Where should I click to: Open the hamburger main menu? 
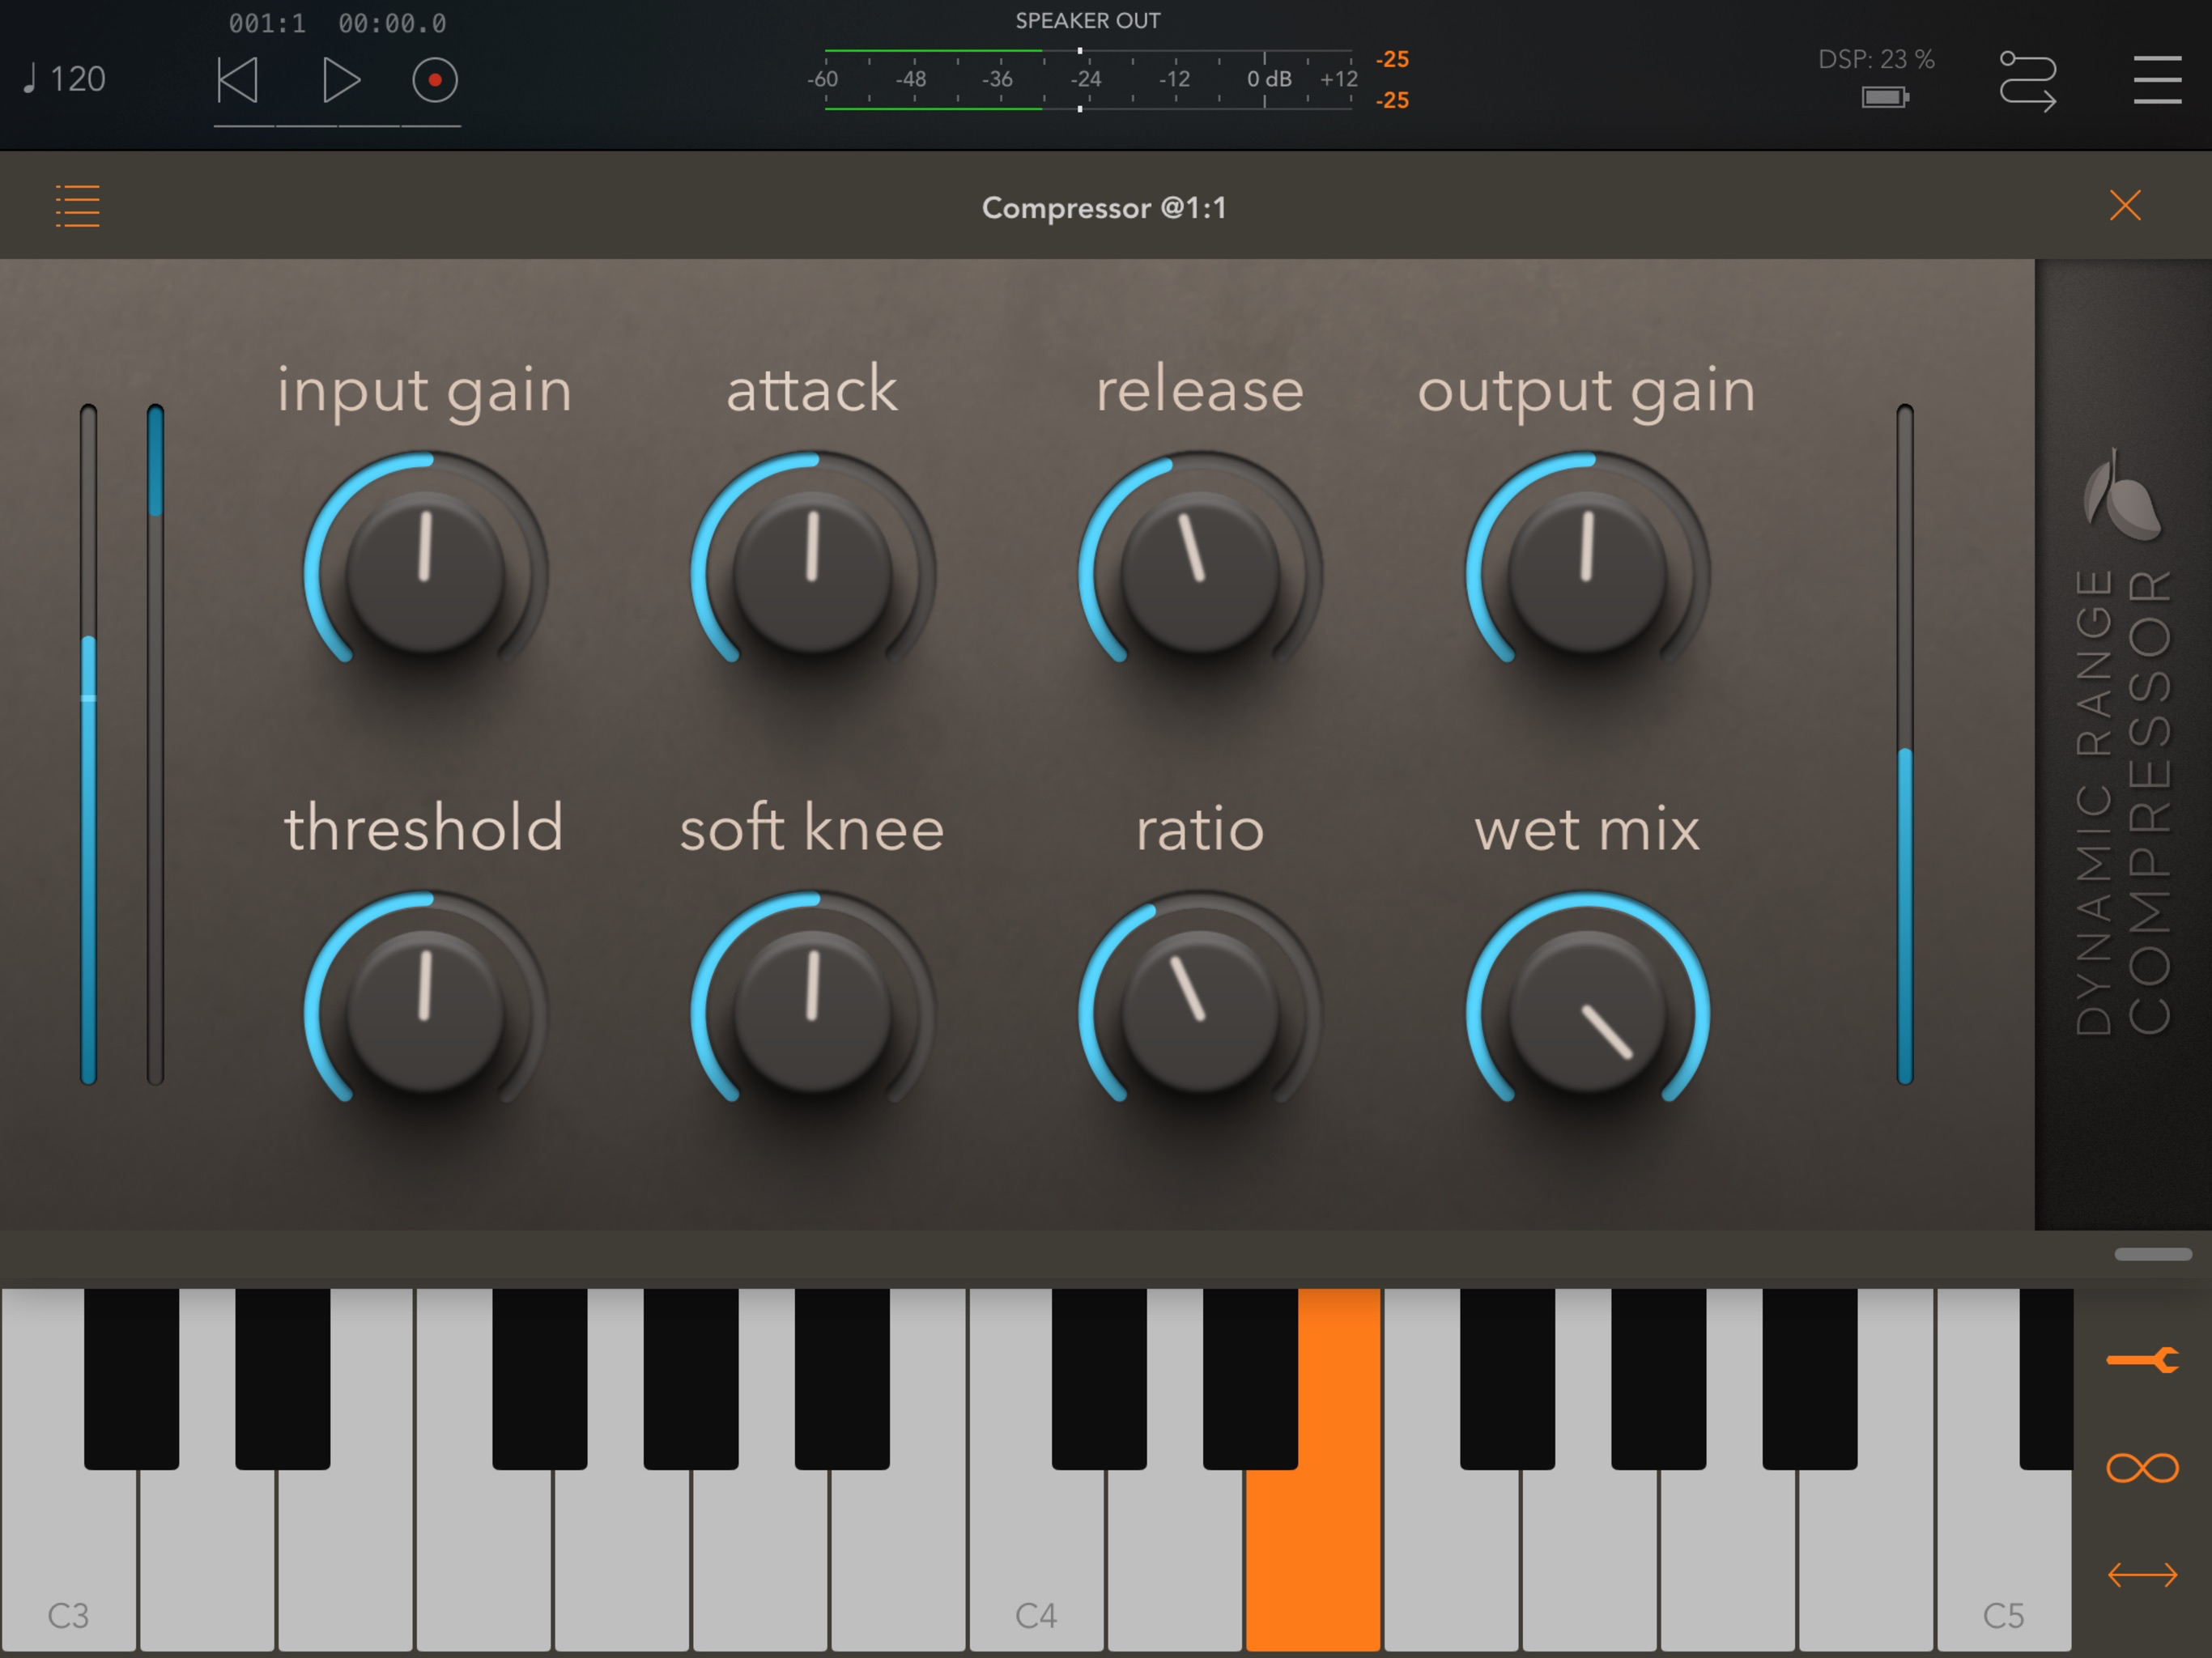point(2157,80)
